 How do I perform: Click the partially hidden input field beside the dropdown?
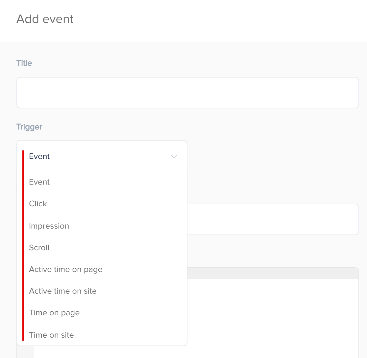click(273, 219)
